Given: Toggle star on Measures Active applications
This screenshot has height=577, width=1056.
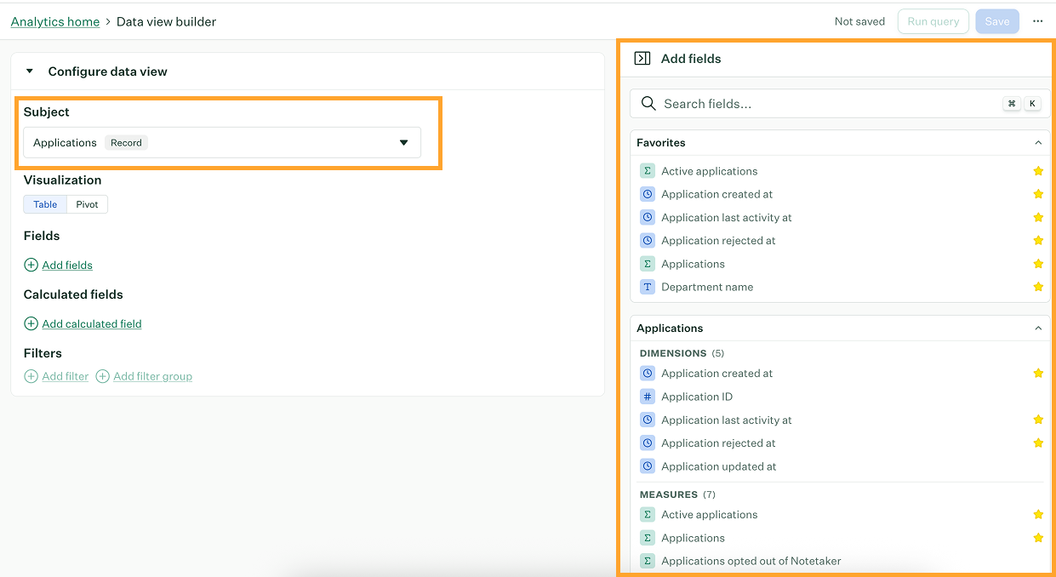Looking at the screenshot, I should coord(1038,514).
